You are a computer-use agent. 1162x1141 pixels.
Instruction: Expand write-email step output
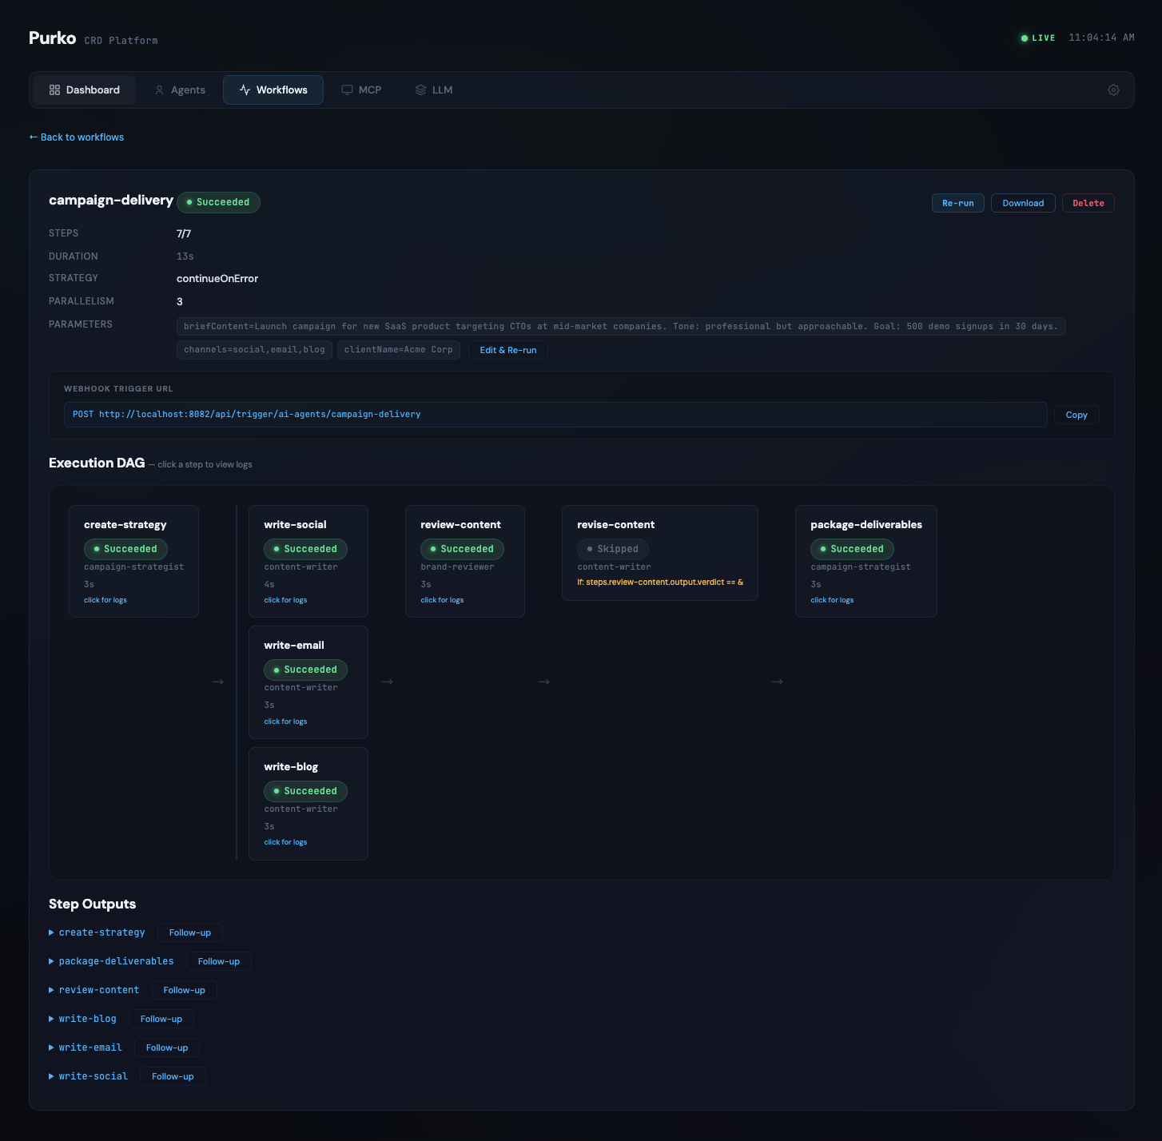(x=86, y=1048)
